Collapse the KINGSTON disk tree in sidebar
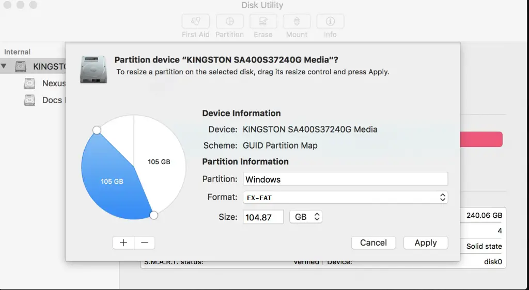Image resolution: width=529 pixels, height=290 pixels. click(4, 67)
